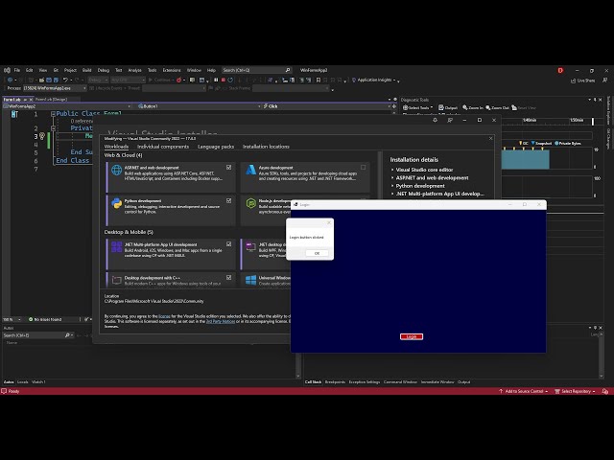Viewport: 614px width, 460px height.
Task: Click Stop Debugging red square icon
Action: 224,80
